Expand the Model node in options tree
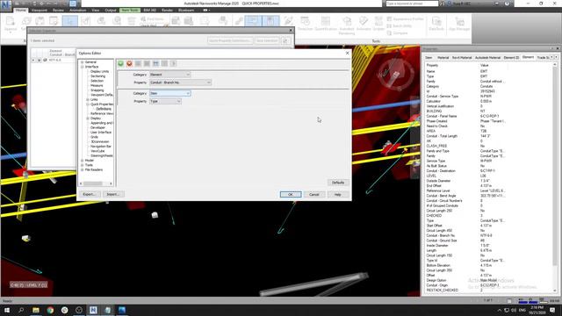The height and width of the screenshot is (316, 562). tap(83, 161)
